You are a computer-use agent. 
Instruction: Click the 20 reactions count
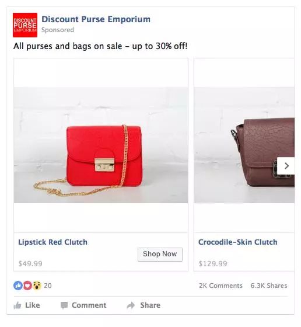tap(48, 286)
